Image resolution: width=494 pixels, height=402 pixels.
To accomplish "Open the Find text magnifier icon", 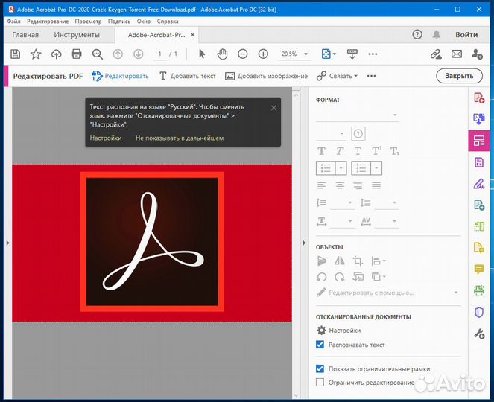I will [x=98, y=54].
